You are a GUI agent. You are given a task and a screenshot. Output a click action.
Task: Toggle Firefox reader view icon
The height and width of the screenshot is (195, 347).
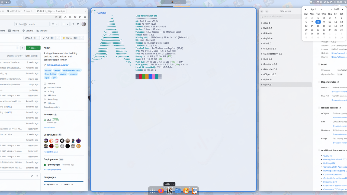56,17
